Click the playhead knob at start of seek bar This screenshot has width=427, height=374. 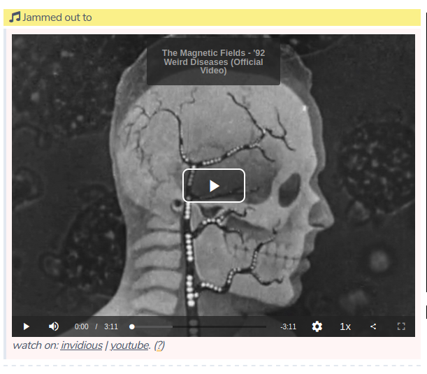(131, 326)
